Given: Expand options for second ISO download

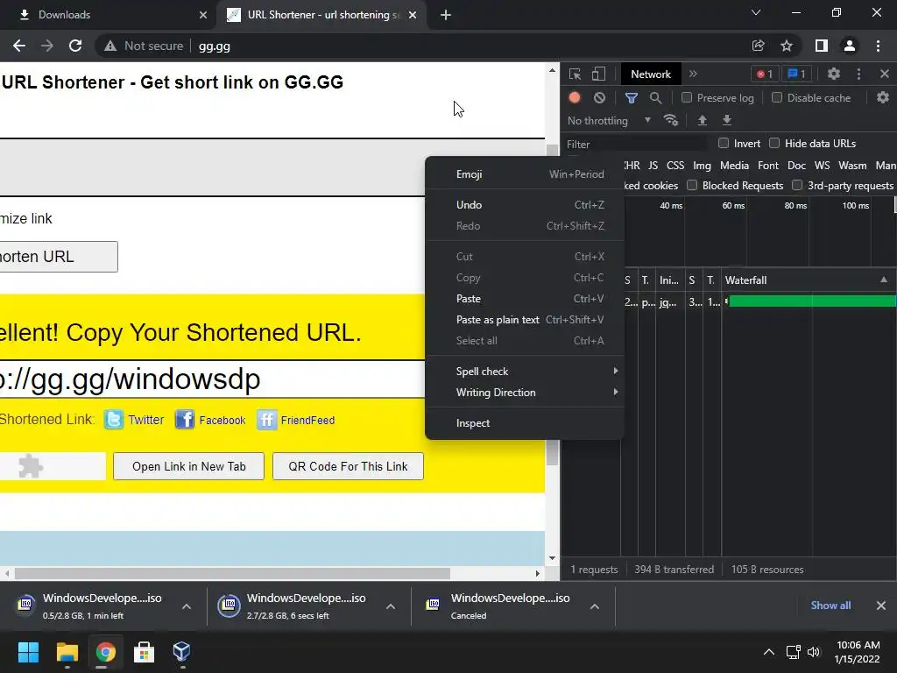Looking at the screenshot, I should click(x=391, y=606).
